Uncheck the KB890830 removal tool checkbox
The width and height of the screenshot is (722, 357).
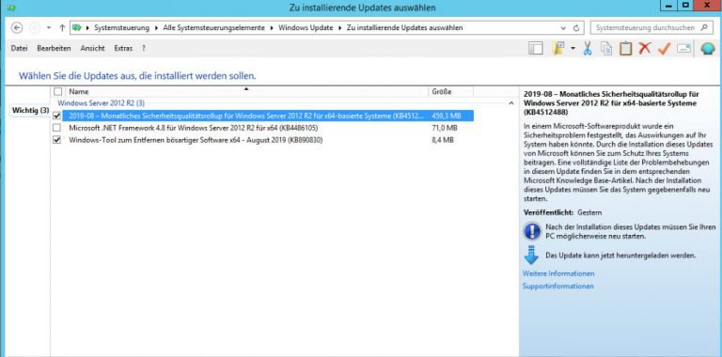coord(56,140)
